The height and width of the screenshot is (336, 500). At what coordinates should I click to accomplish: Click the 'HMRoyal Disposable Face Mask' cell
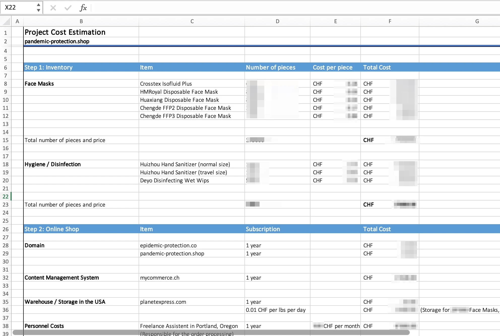pos(192,92)
